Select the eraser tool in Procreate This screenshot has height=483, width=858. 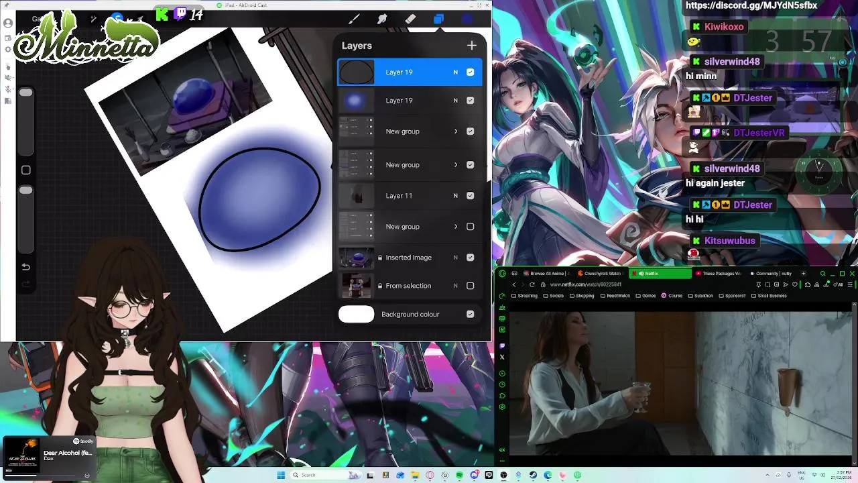[x=410, y=19]
